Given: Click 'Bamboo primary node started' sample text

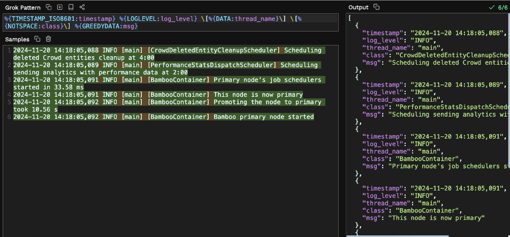Looking at the screenshot, I should point(263,117).
